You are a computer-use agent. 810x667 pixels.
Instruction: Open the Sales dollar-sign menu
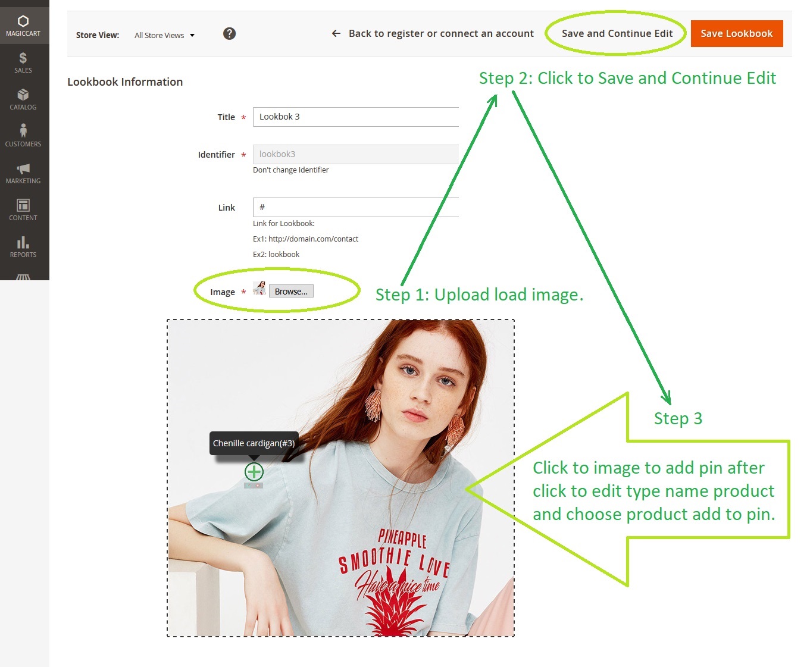point(23,62)
